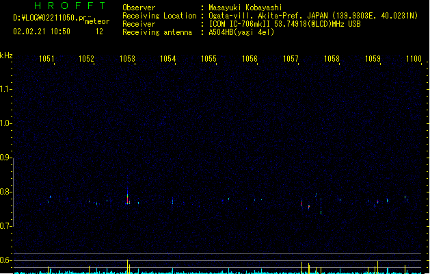Click the 1057 time axis label
This screenshot has width=430, height=274.
click(x=291, y=59)
